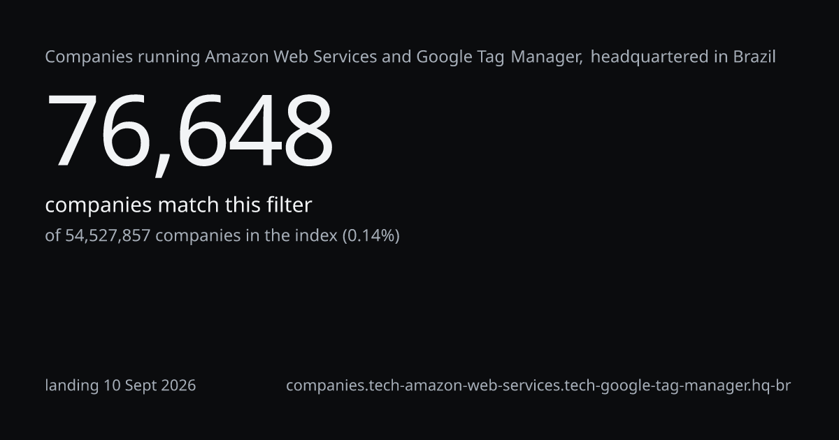Click the word Brazil in the heading
This screenshot has width=839, height=440.
pyautogui.click(x=754, y=57)
